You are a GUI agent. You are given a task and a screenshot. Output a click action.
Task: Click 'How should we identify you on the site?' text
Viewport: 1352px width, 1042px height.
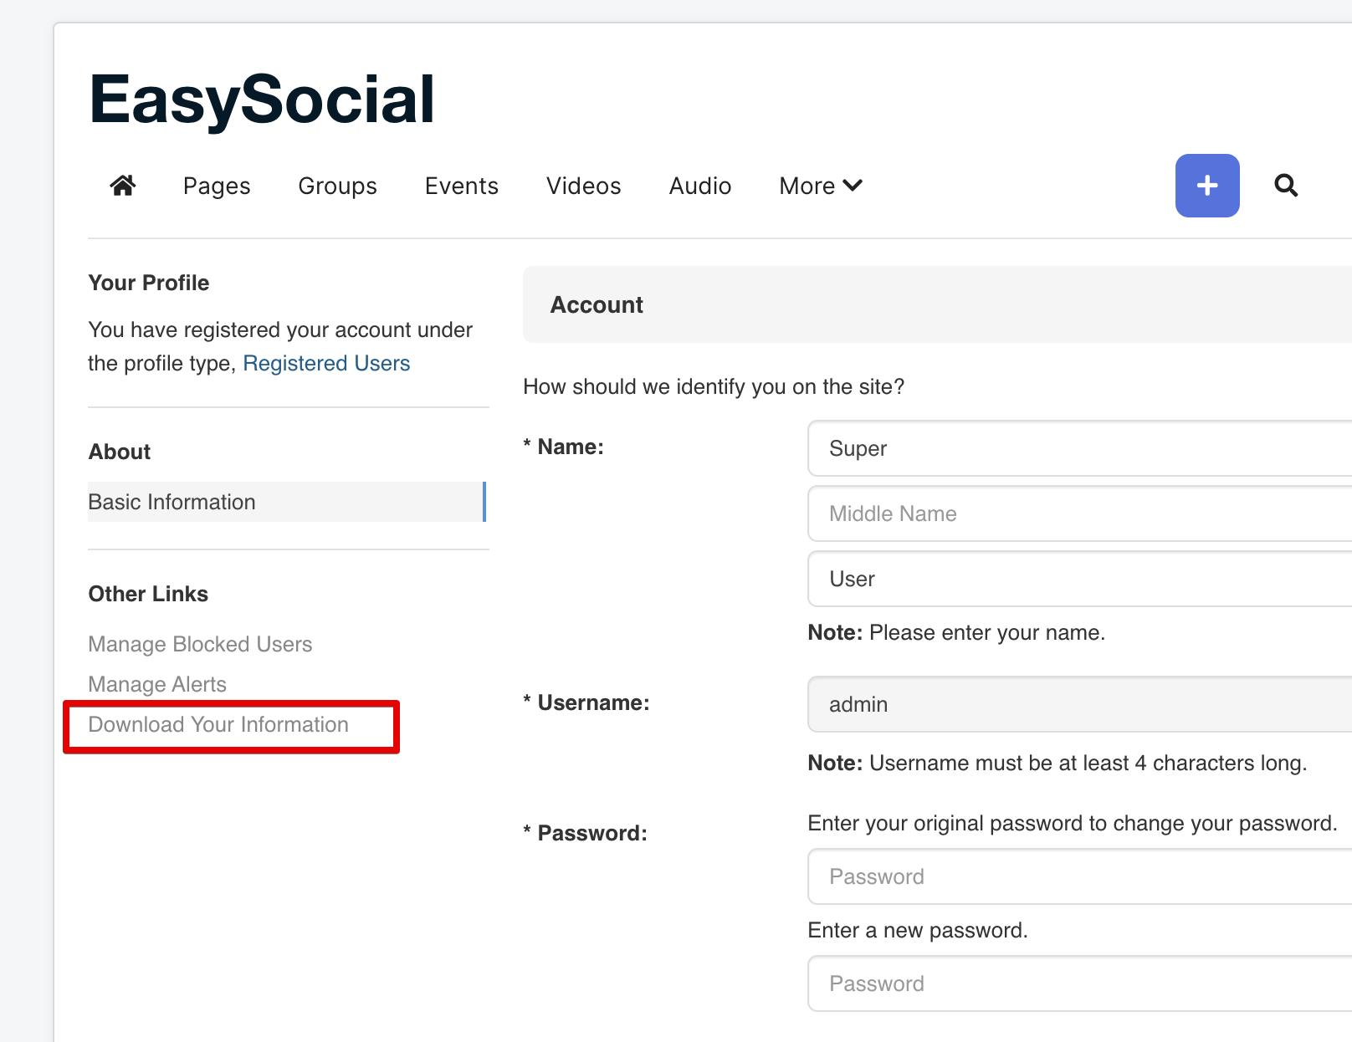(714, 386)
